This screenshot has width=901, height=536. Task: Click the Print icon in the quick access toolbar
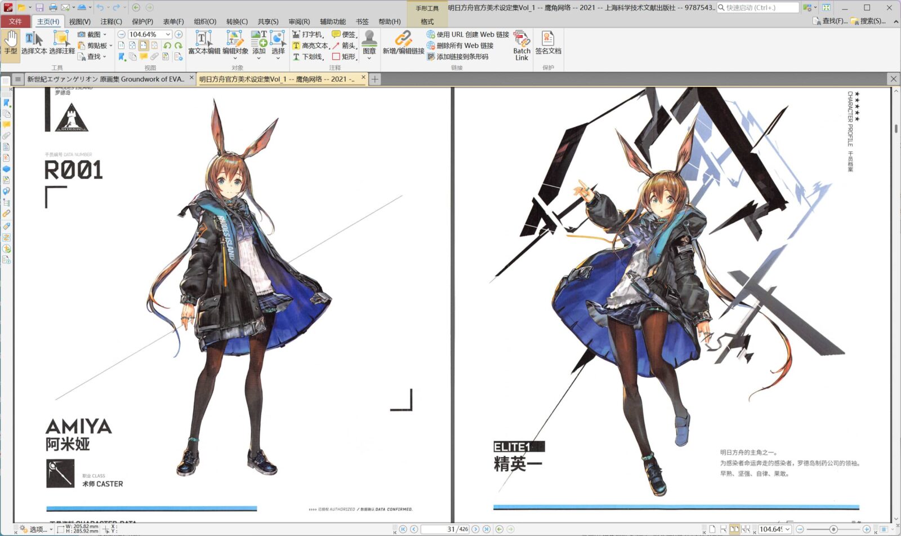pyautogui.click(x=53, y=7)
